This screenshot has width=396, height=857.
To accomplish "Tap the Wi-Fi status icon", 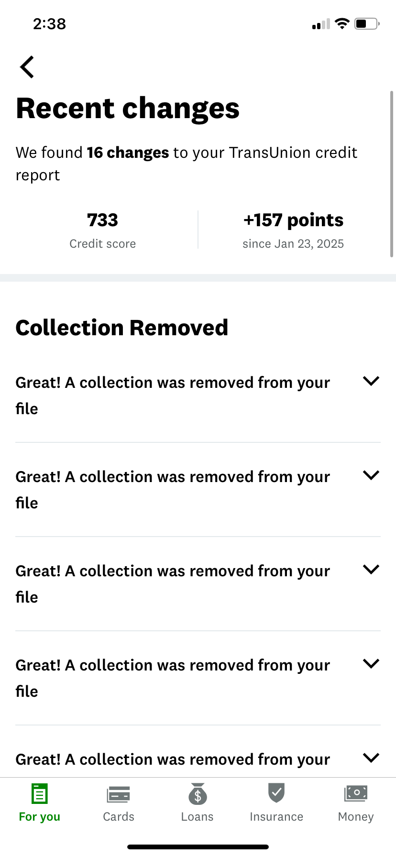I will 341,23.
